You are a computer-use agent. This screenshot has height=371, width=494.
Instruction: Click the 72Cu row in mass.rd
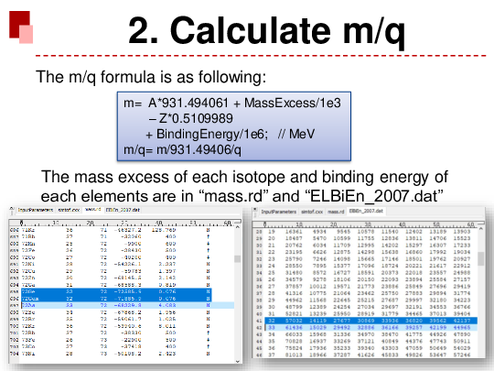(115, 271)
